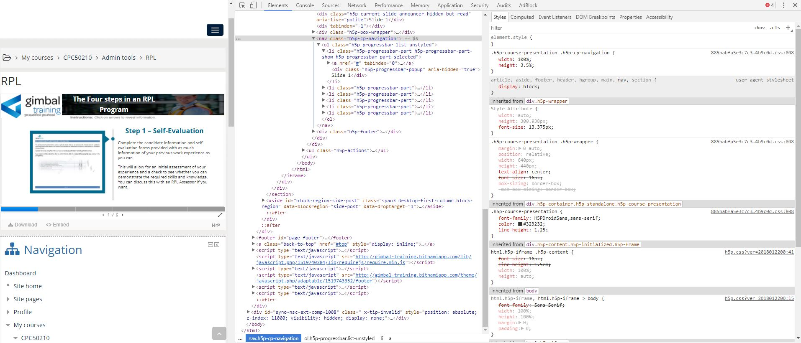Select ol.h5p-progressbar.list-unstyled in the bottom breadcrumb

click(x=339, y=339)
